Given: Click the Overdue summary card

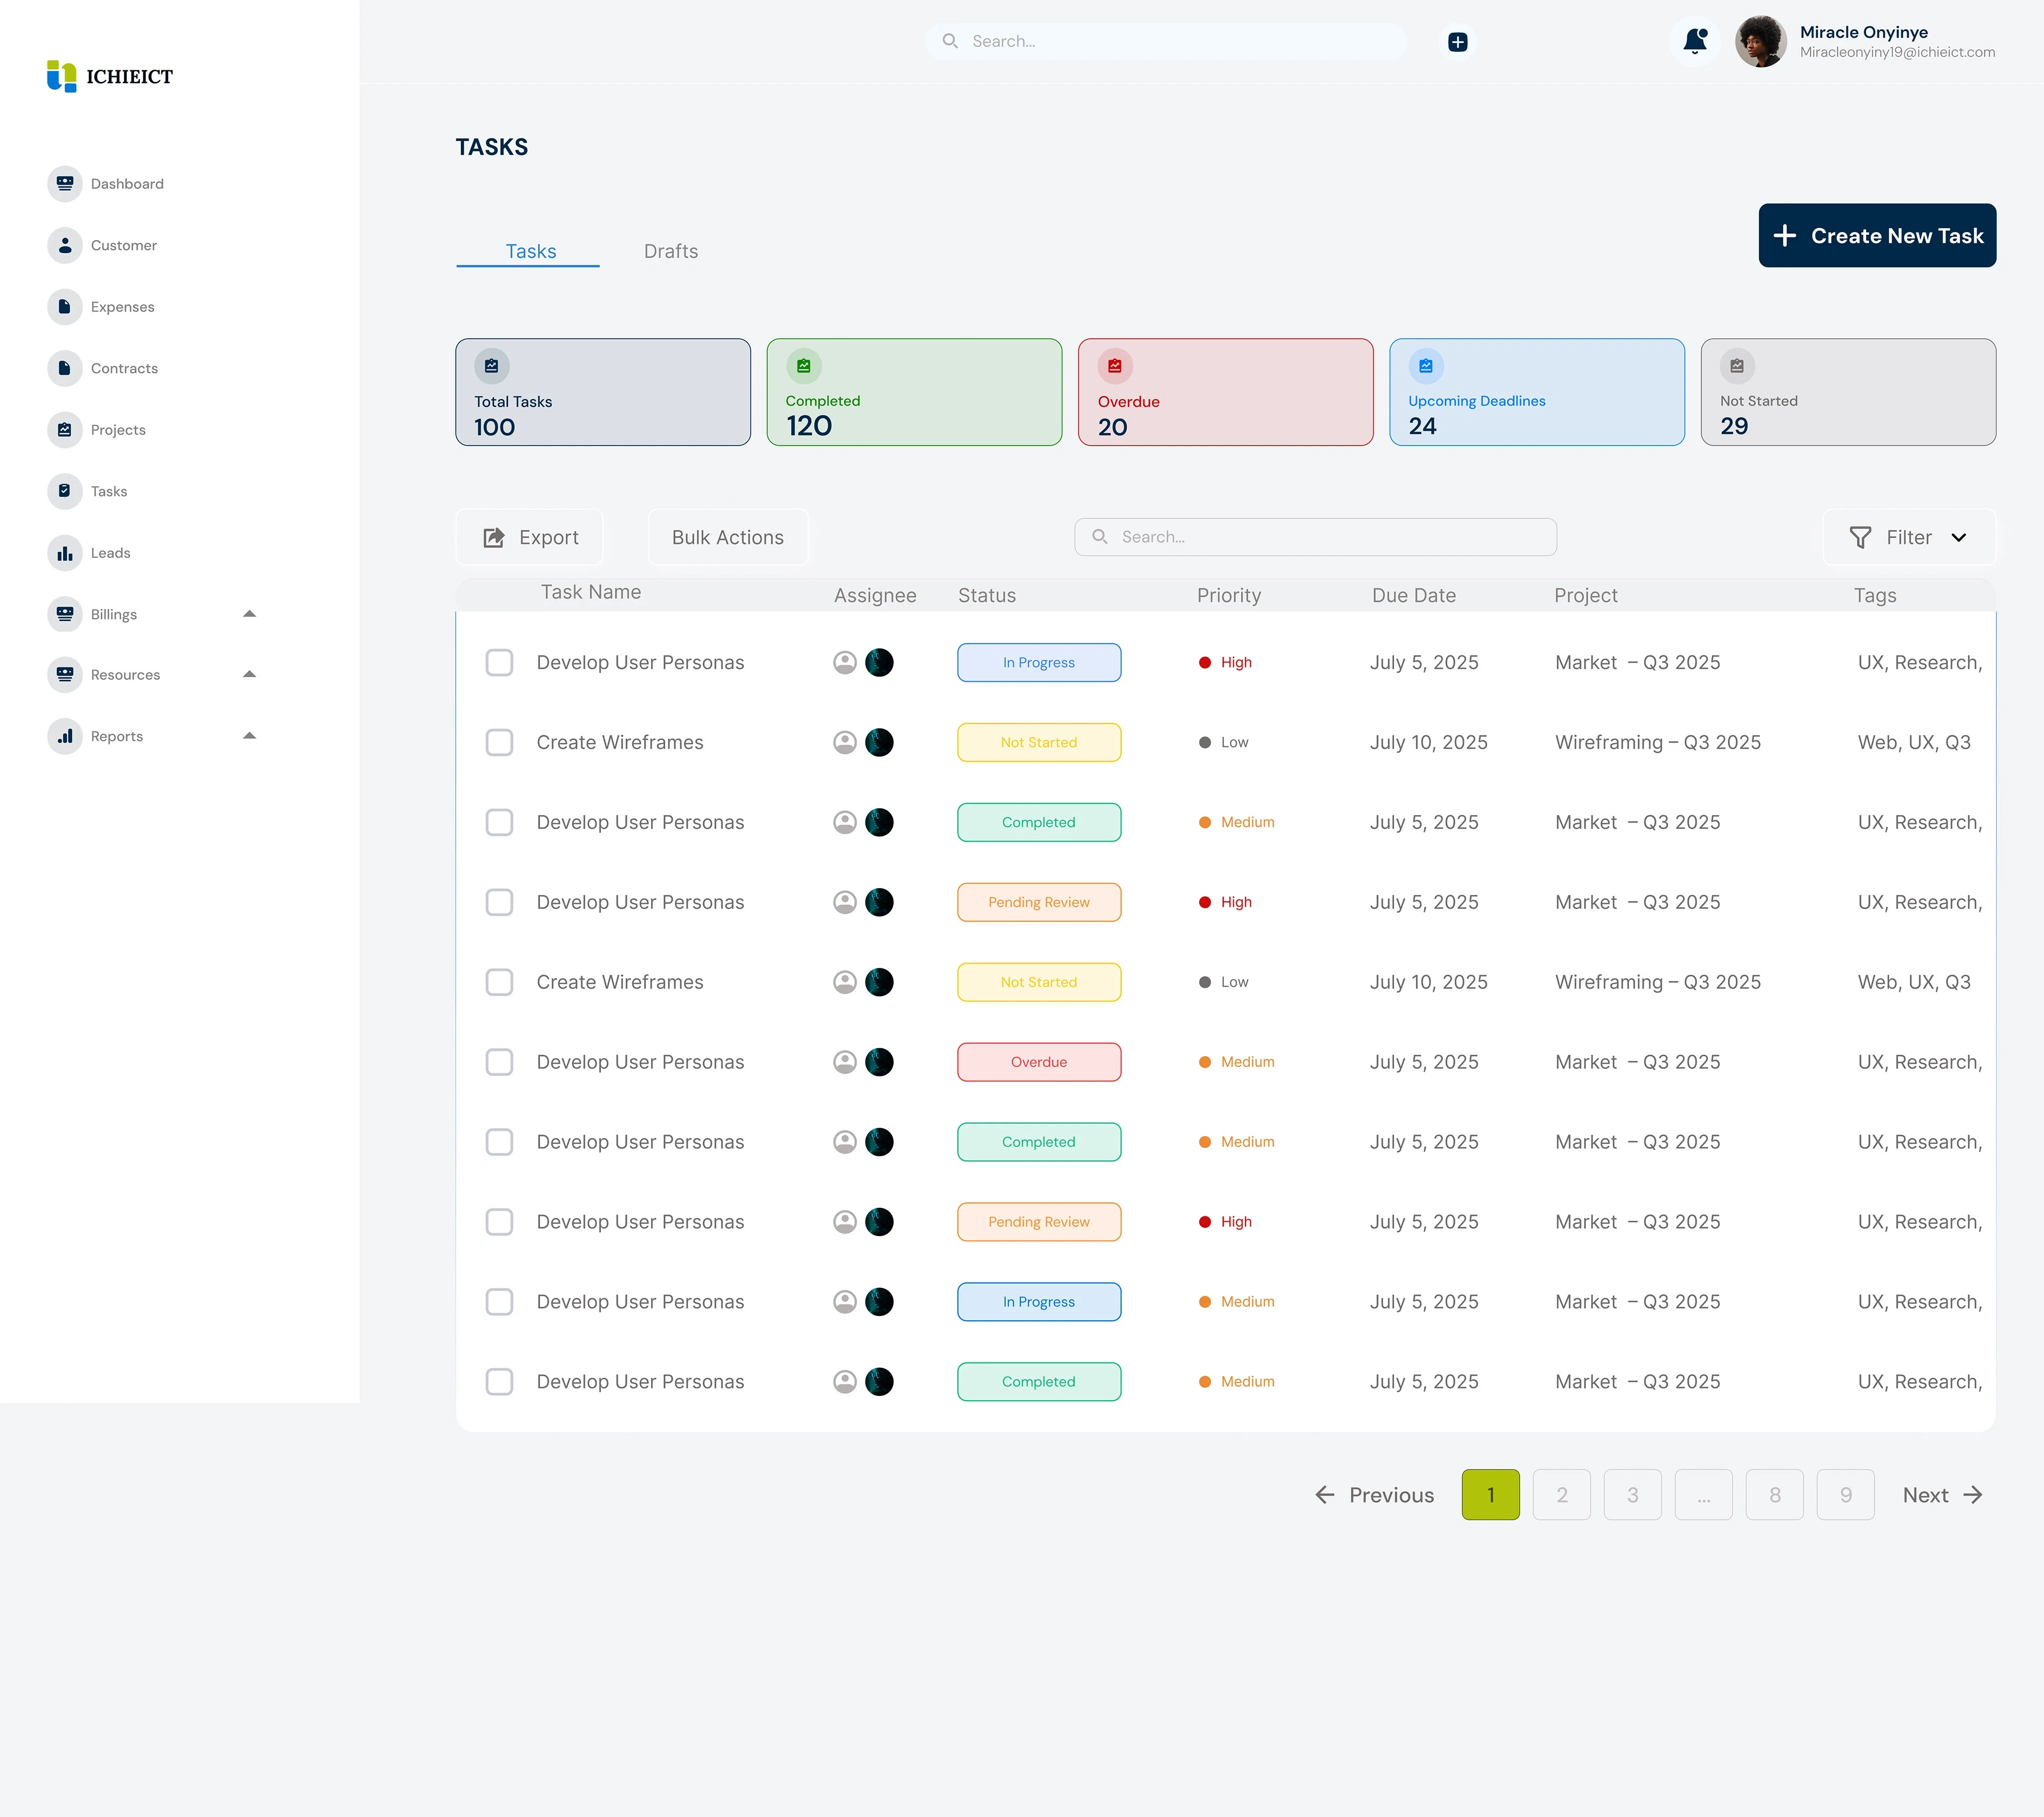Looking at the screenshot, I should [1224, 392].
